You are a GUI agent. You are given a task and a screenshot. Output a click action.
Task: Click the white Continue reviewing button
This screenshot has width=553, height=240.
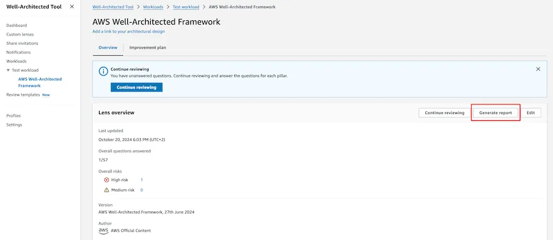pyautogui.click(x=444, y=113)
